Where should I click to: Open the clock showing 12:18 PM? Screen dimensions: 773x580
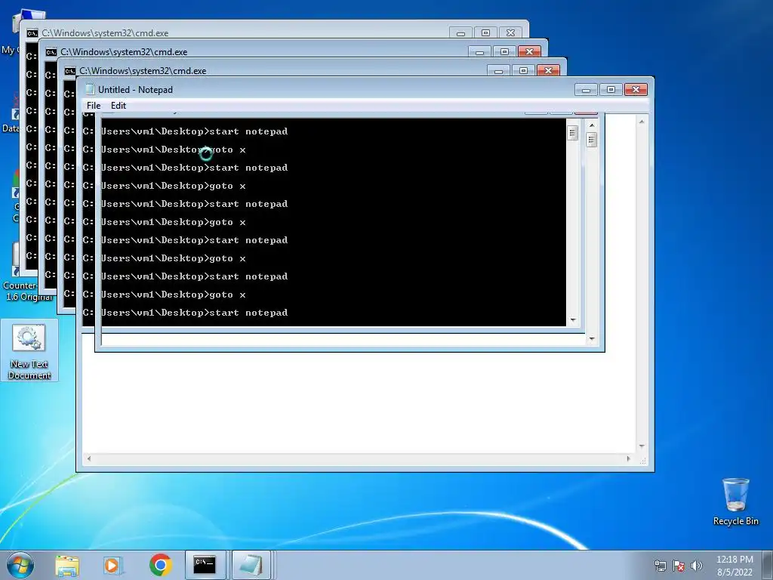pos(735,566)
